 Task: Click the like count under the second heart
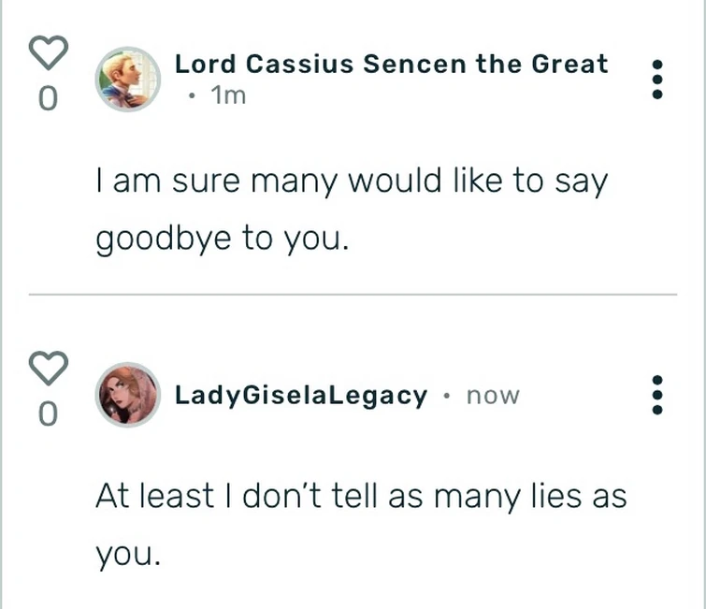pos(49,413)
